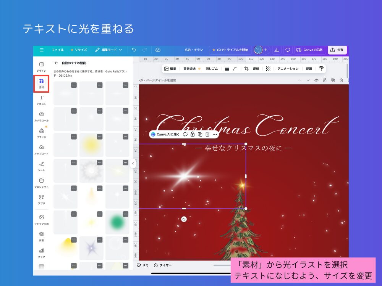Toggle page visibility with the eye icon
382x286 pixels.
click(316, 80)
